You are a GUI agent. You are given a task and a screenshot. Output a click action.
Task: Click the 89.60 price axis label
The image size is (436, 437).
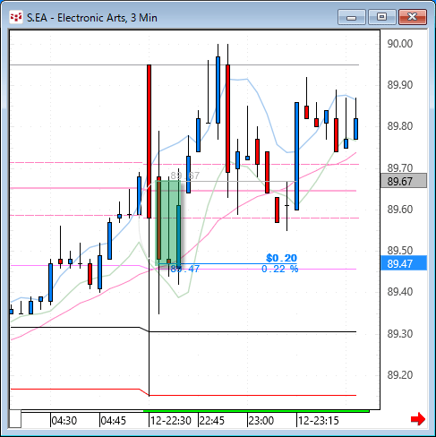click(x=400, y=210)
